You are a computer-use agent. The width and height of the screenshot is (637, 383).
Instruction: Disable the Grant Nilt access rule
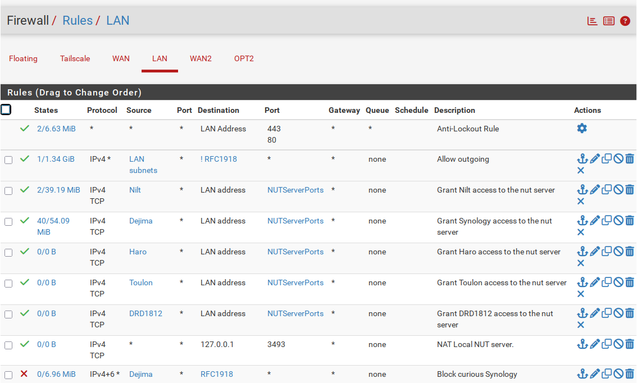click(618, 190)
